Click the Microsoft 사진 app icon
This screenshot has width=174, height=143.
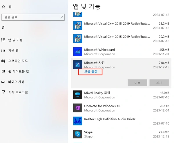(x=78, y=65)
